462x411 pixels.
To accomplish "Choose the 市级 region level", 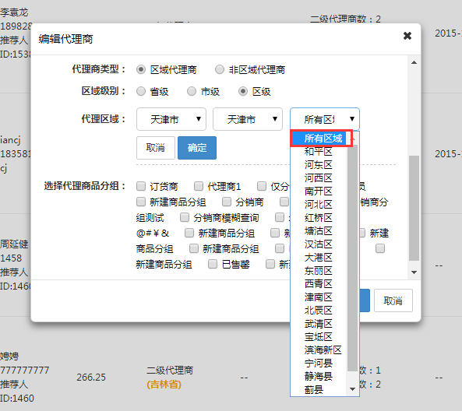I will [192, 91].
